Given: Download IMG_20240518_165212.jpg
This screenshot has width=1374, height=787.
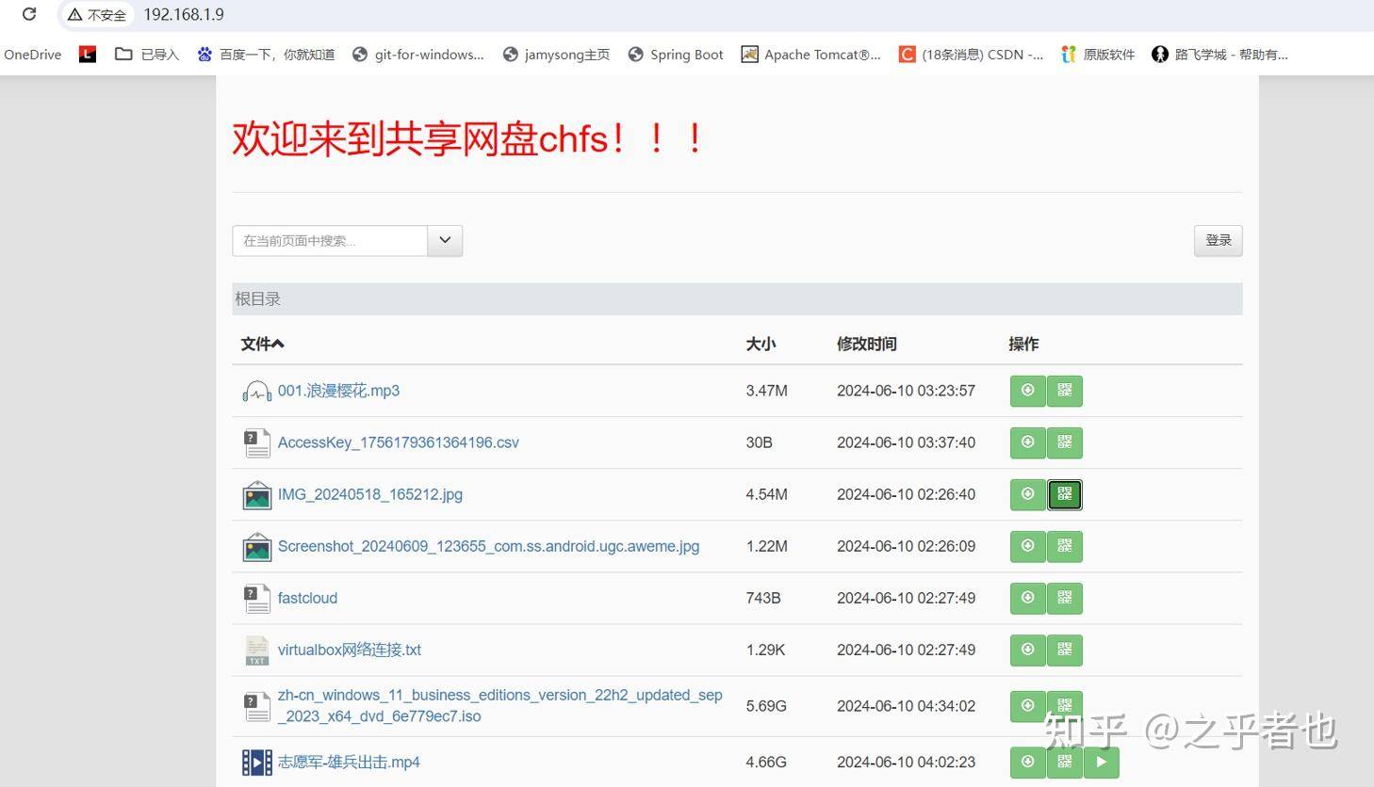Looking at the screenshot, I should click(x=1028, y=494).
